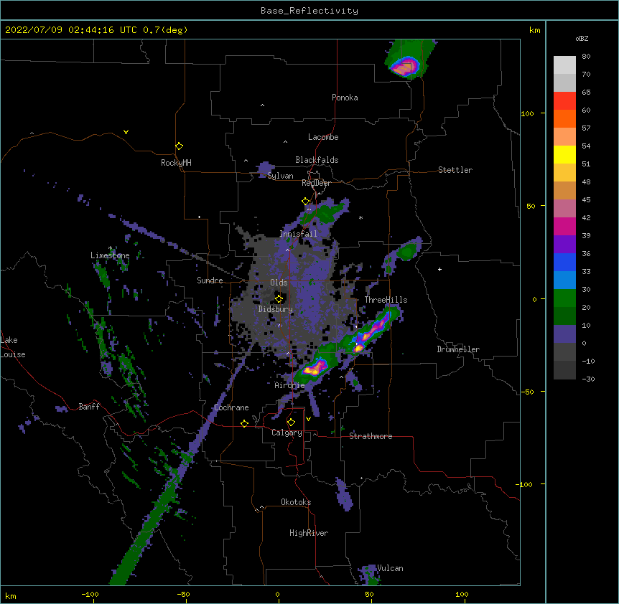Click the -30 value in the dBZ legend

(x=588, y=379)
